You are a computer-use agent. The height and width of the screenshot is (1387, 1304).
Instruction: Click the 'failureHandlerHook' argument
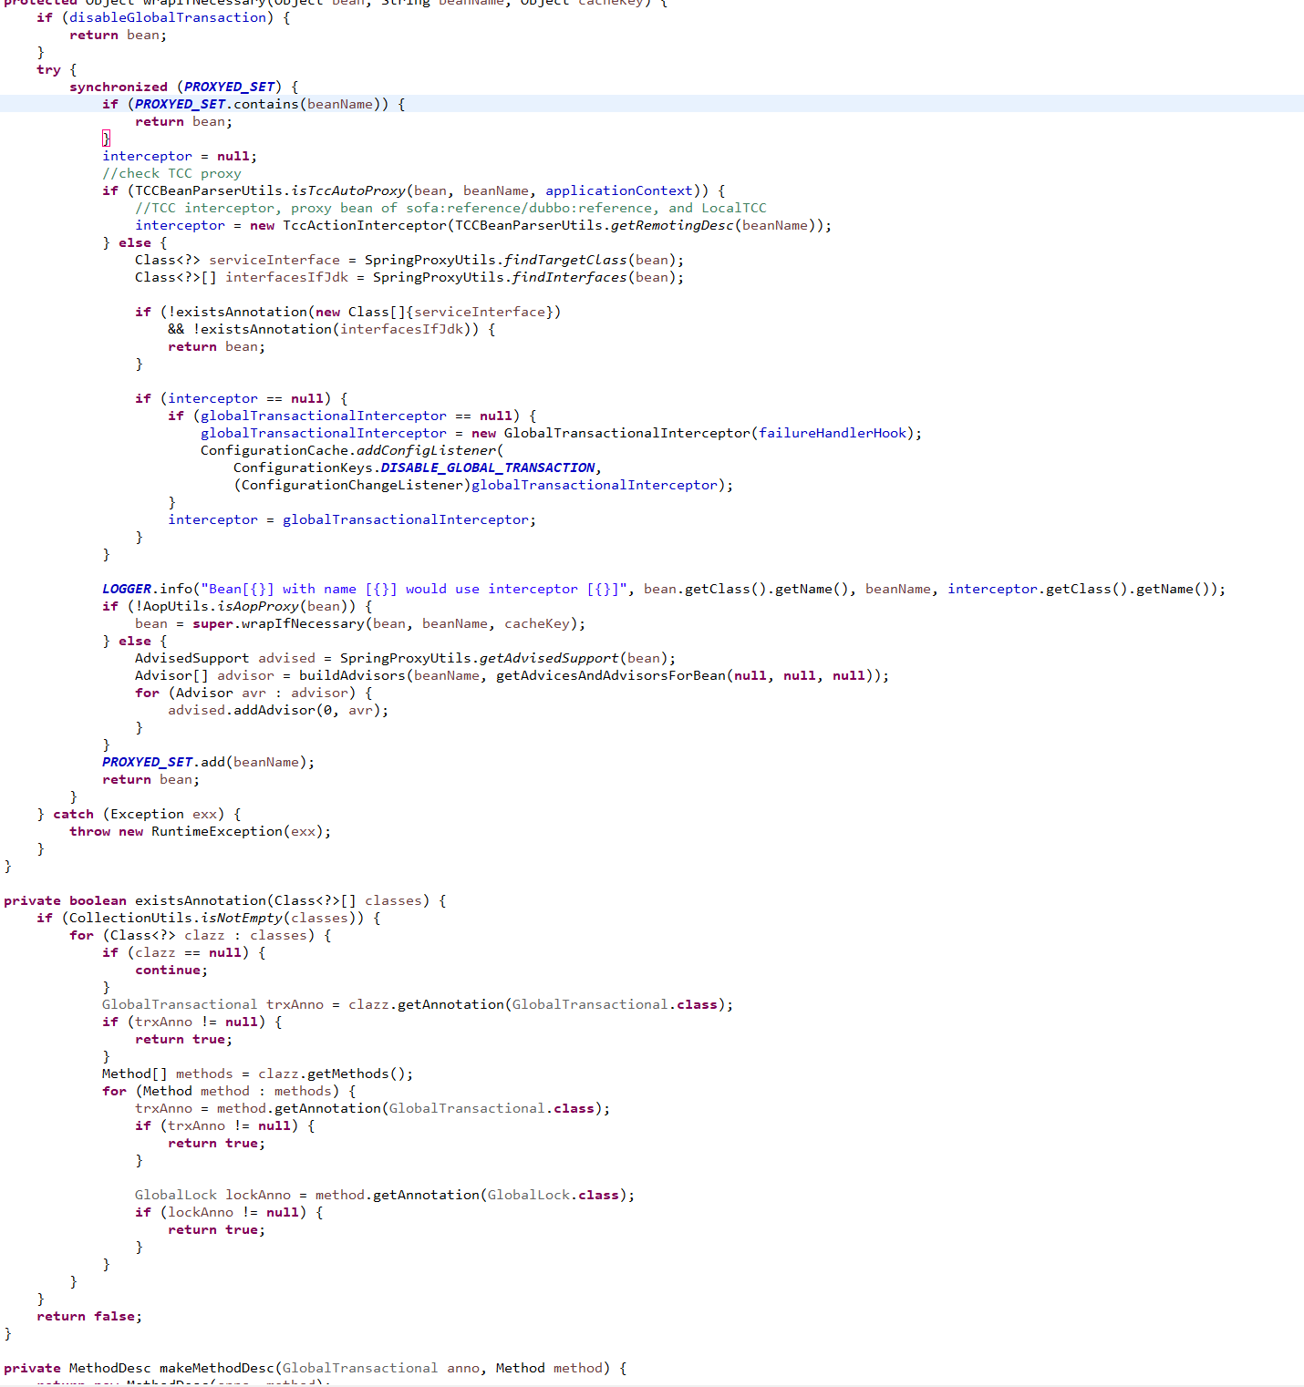[x=833, y=433]
